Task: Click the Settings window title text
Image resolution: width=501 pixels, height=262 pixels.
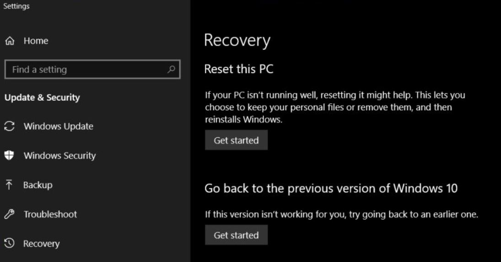Action: tap(16, 6)
